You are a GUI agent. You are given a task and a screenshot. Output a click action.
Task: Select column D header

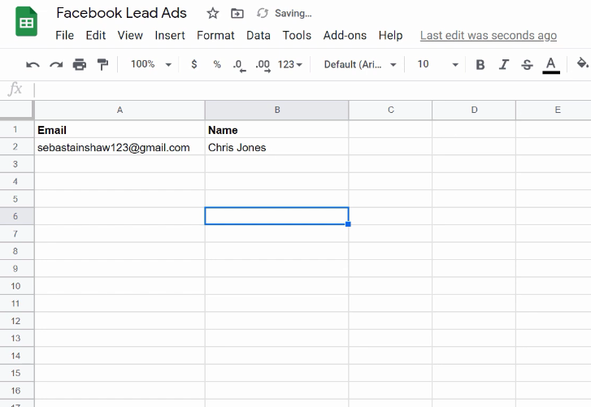(474, 110)
